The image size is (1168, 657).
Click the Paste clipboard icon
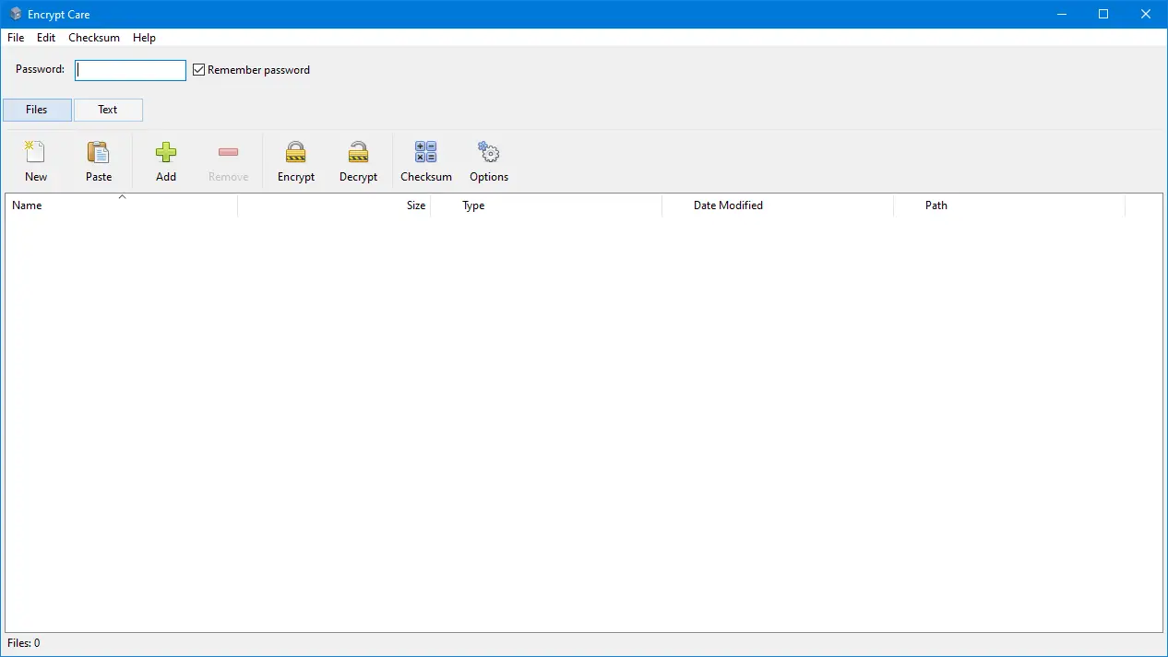pos(98,153)
